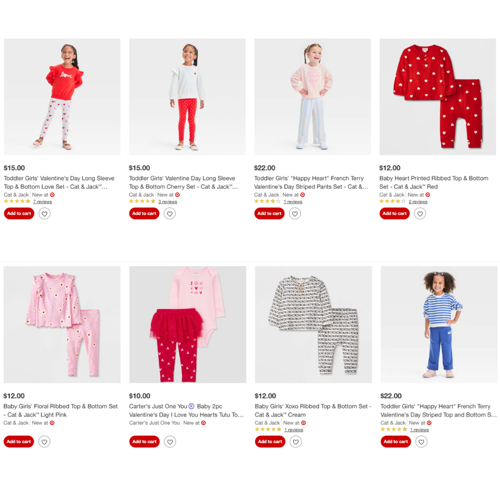This screenshot has height=500, width=500.
Task: Save the Xoxo Ribbed Cream Set with the heart icon
Action: tap(295, 441)
